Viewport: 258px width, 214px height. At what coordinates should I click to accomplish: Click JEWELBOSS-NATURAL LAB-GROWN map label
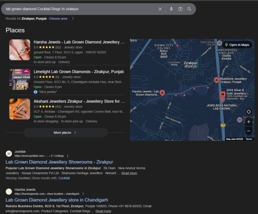pyautogui.click(x=222, y=107)
